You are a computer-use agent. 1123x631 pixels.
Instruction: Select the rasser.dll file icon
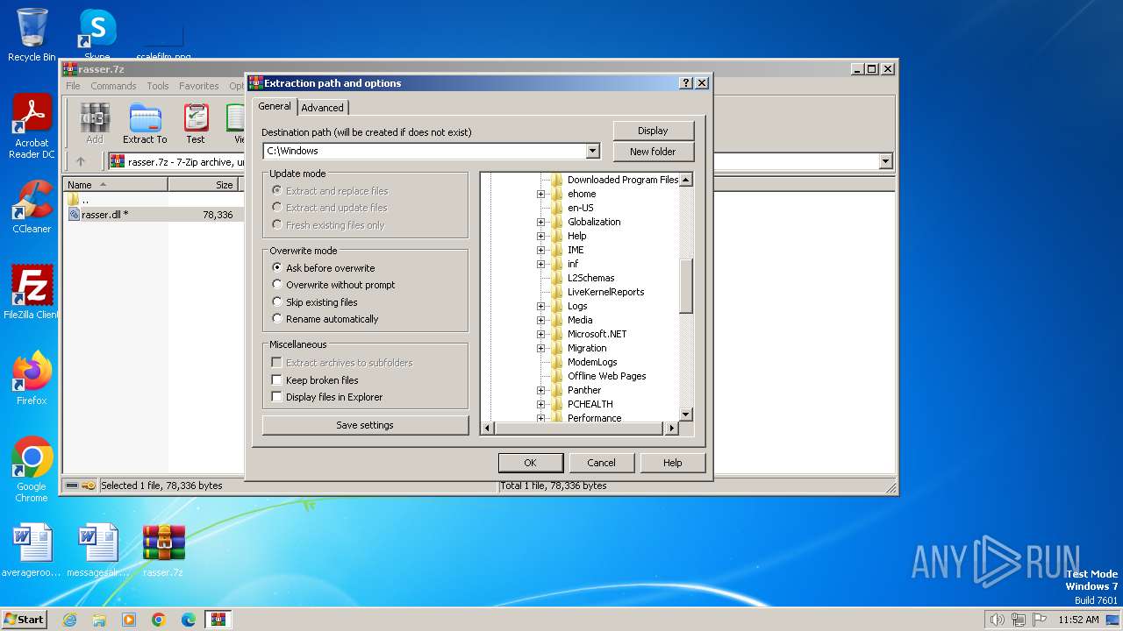pyautogui.click(x=74, y=215)
